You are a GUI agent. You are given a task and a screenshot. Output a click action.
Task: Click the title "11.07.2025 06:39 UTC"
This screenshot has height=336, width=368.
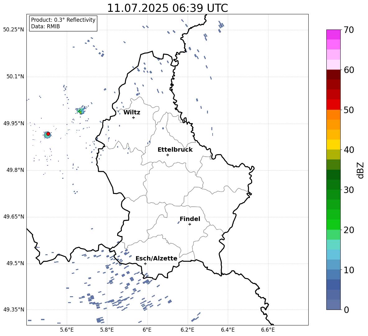(168, 8)
